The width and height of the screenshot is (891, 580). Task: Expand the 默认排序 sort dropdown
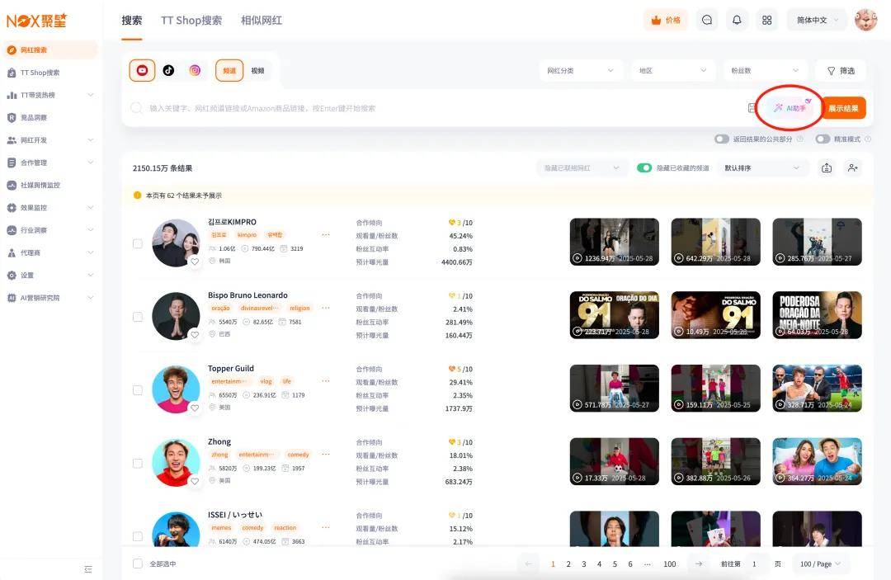coord(761,168)
